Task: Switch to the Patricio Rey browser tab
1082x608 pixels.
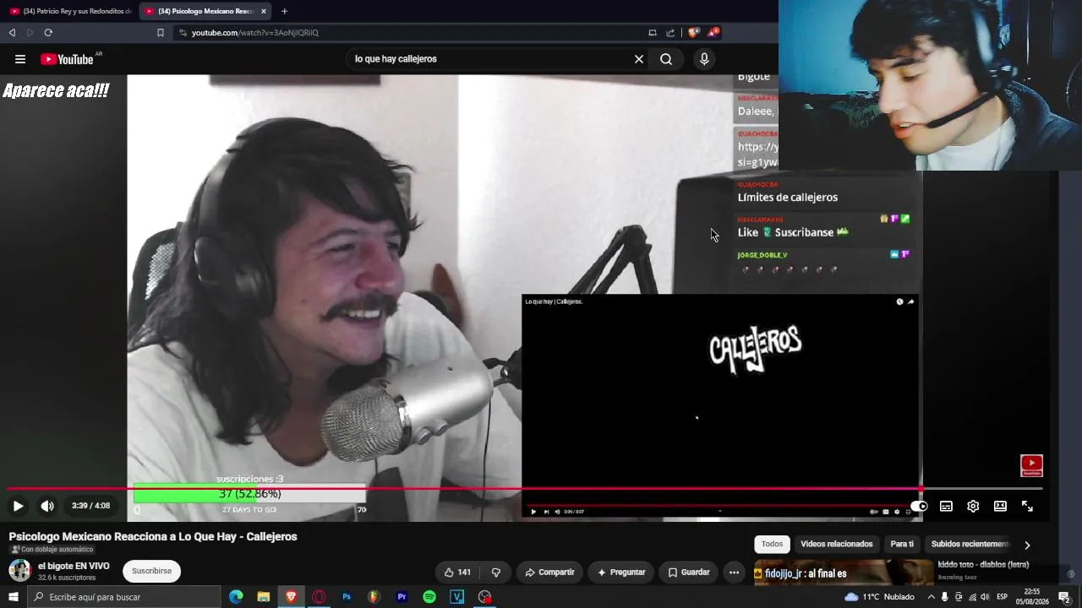Action: [71, 11]
